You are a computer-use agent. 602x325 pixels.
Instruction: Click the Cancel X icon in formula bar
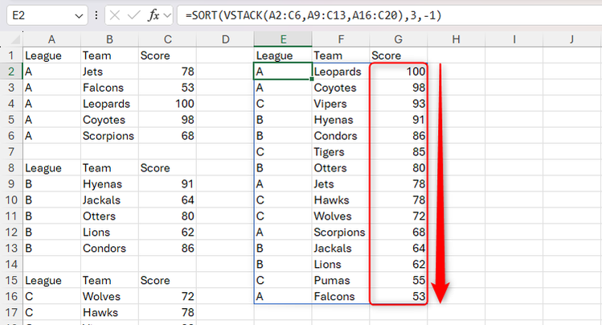pyautogui.click(x=115, y=15)
